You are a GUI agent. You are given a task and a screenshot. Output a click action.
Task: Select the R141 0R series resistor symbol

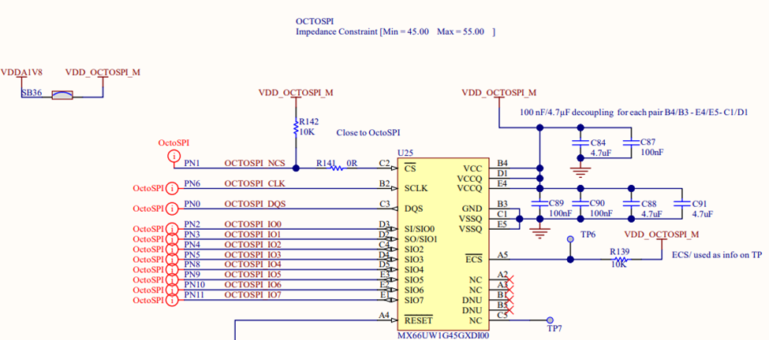337,168
